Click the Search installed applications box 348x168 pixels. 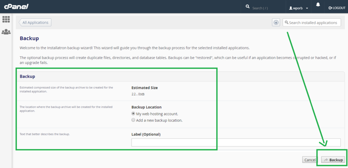click(312, 22)
